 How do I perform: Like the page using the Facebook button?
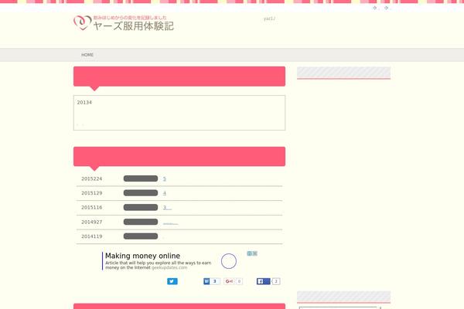click(x=264, y=281)
